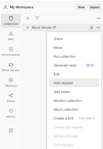Select Add folder menu entry

click(74, 92)
